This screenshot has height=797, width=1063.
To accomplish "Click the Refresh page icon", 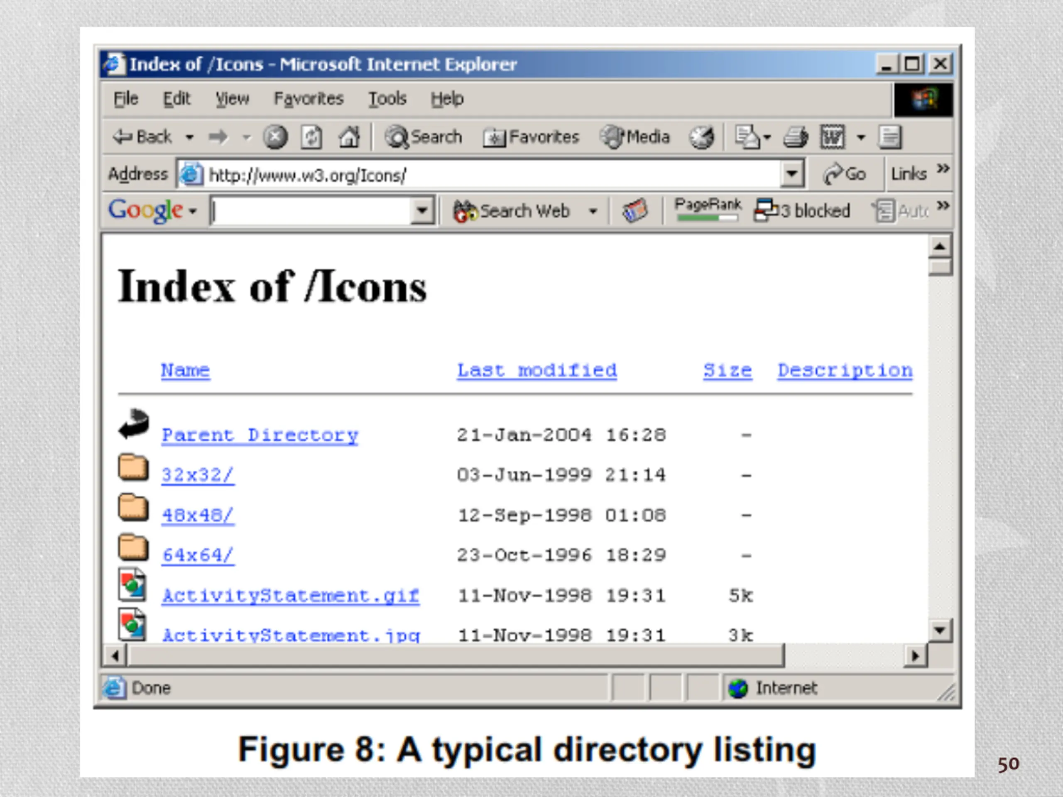I will (x=311, y=137).
